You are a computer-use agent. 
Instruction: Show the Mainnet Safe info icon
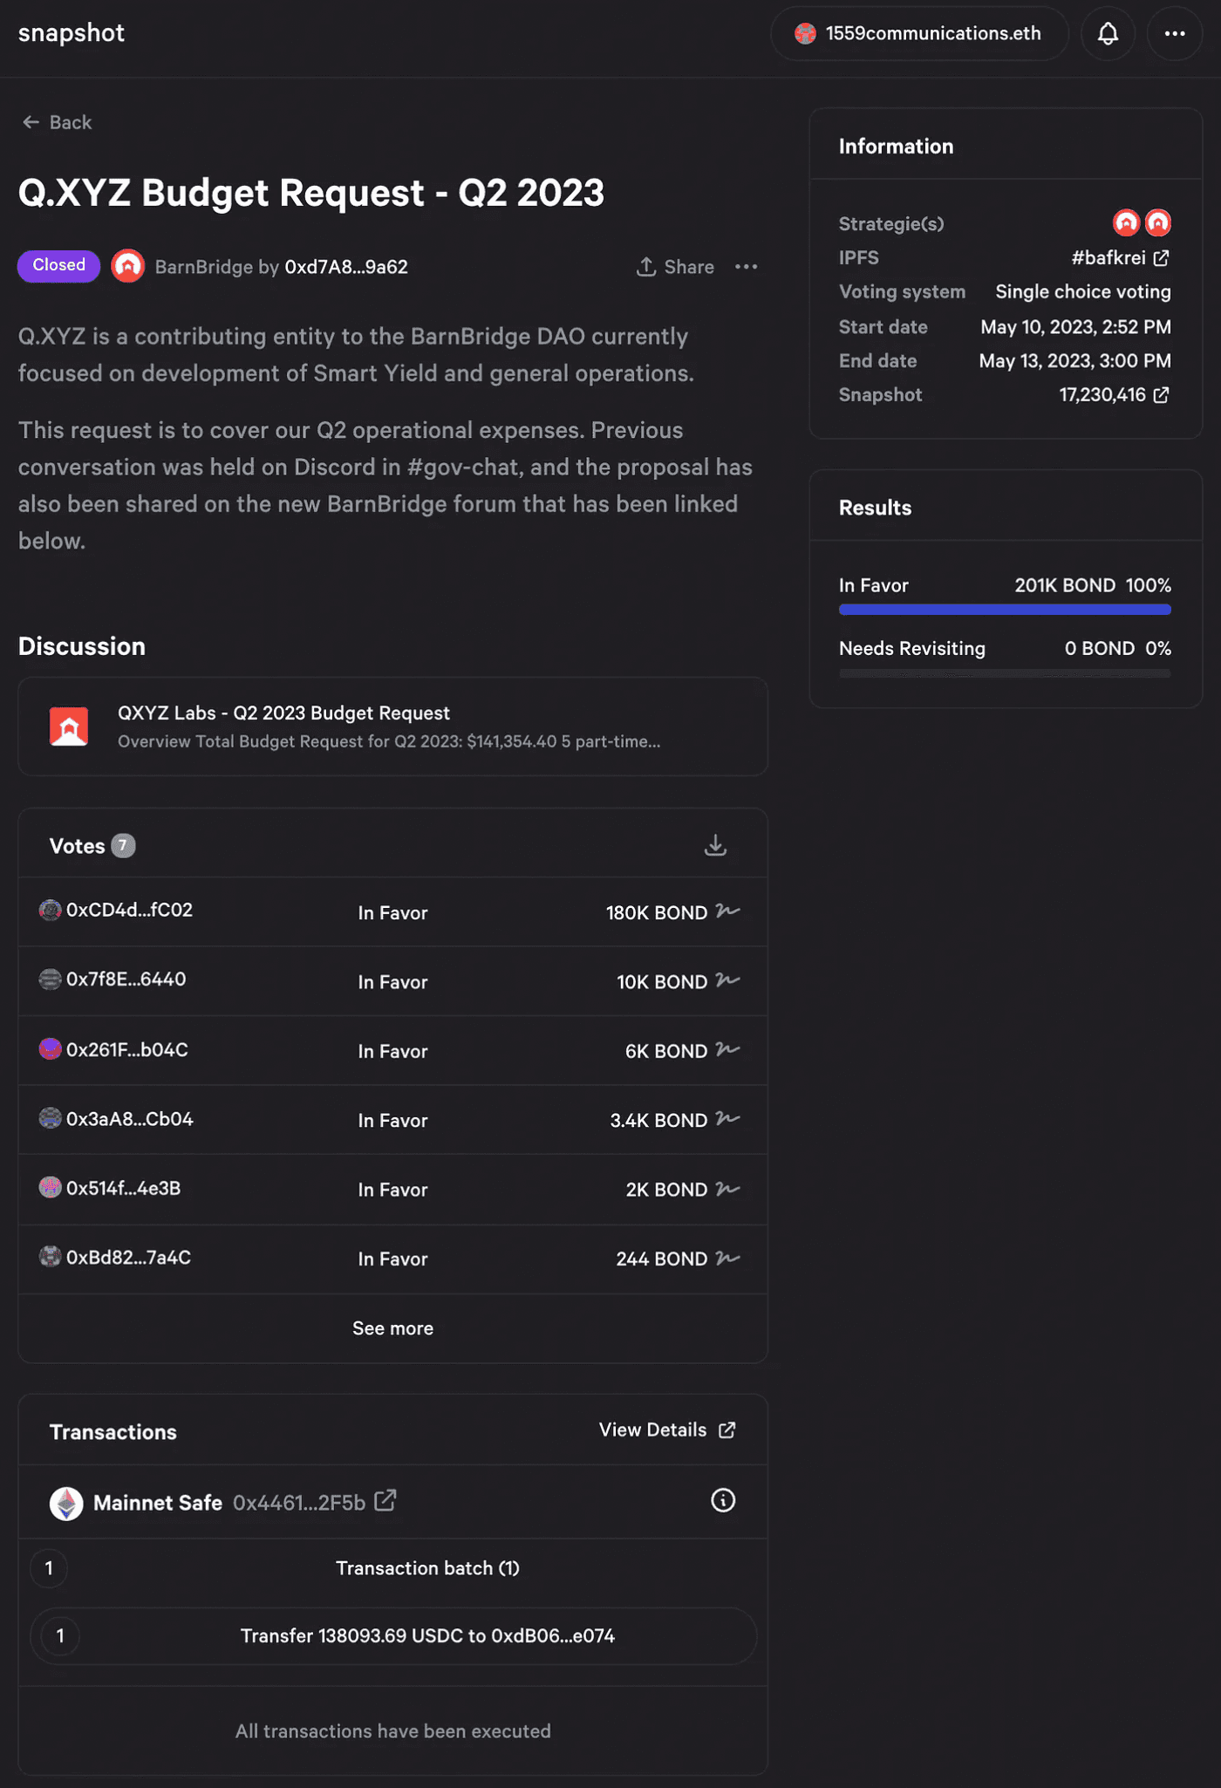[x=722, y=1500]
